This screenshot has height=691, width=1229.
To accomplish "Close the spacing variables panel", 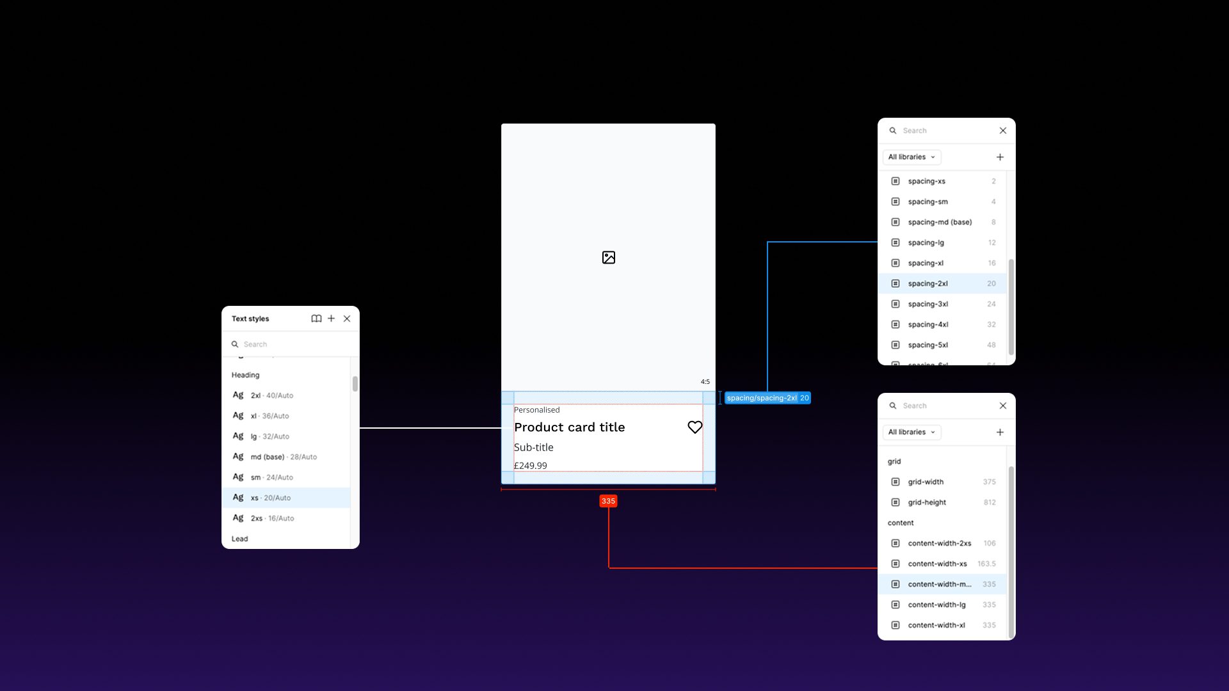I will coord(1003,131).
